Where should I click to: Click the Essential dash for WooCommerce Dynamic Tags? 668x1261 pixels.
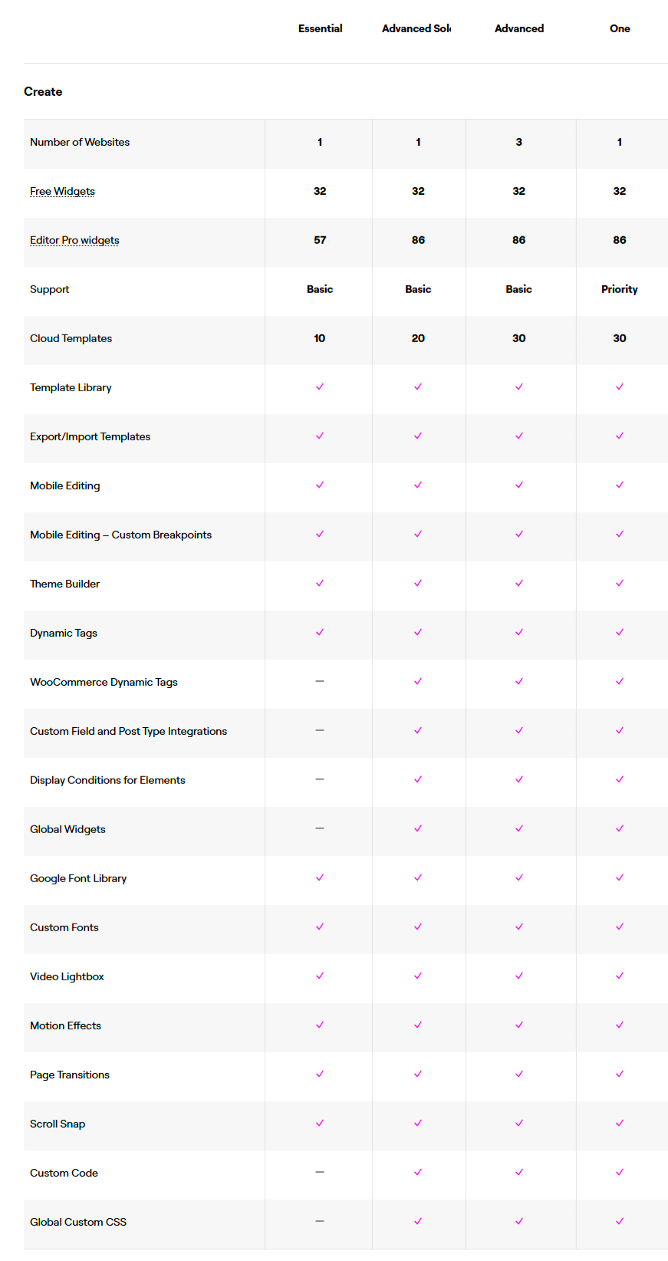[320, 682]
